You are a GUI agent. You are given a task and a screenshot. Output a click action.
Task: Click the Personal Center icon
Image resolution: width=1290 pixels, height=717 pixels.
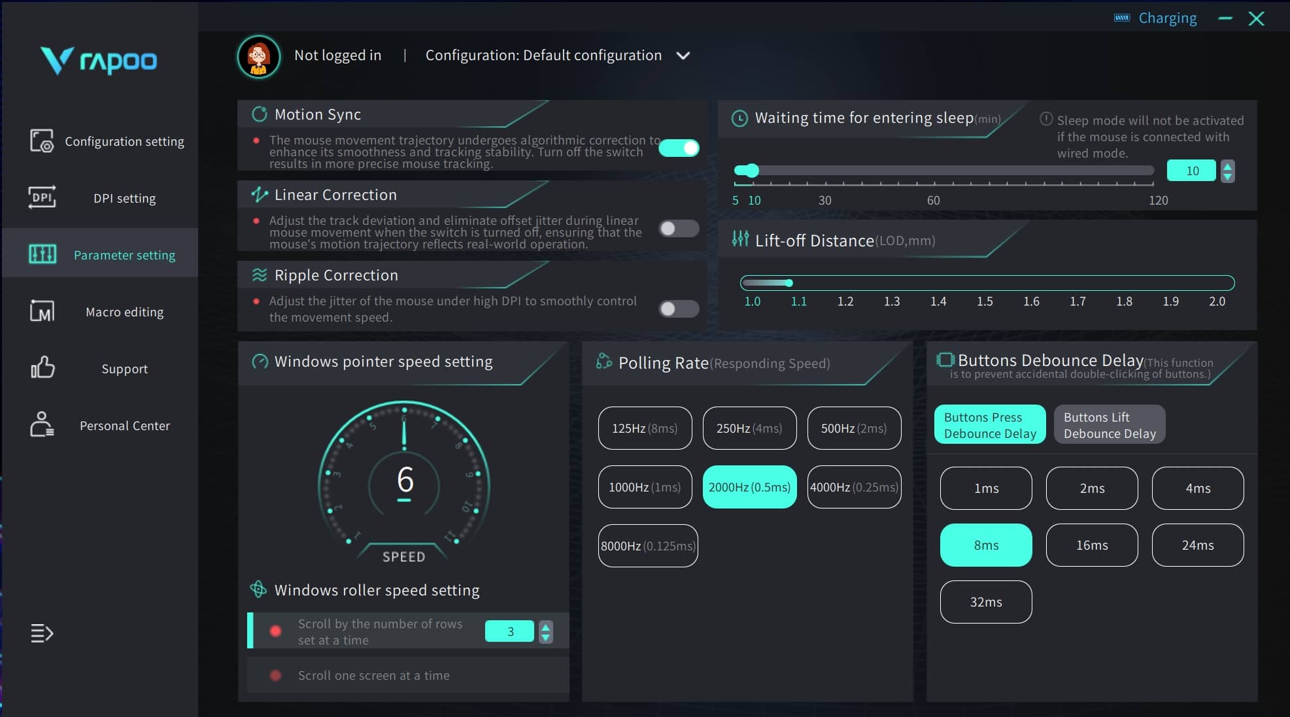(x=42, y=425)
